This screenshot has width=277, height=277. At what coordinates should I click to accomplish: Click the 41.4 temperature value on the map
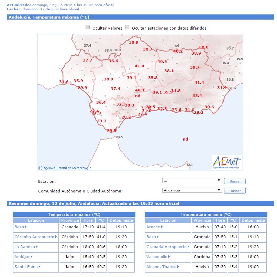199,82
